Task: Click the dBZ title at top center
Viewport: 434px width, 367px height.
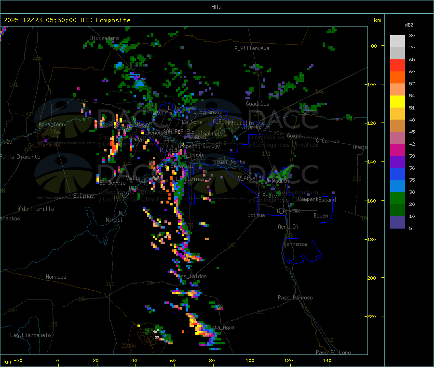Action: [217, 7]
